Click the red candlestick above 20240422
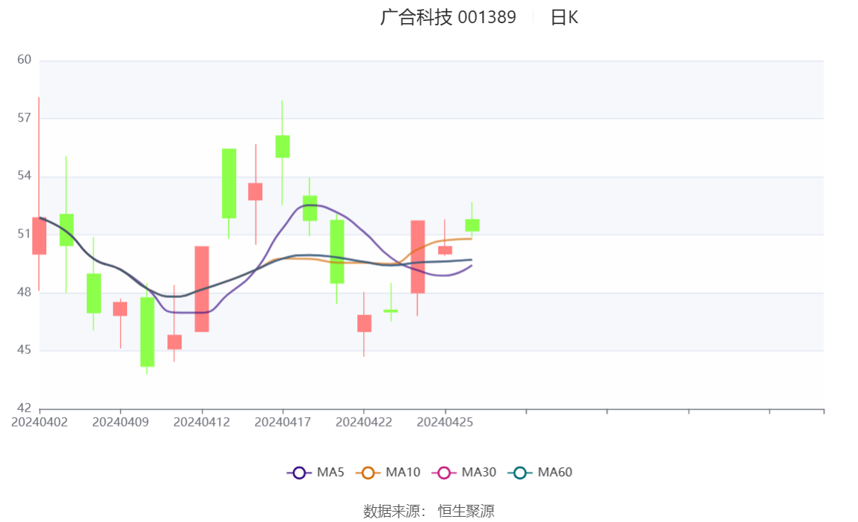 pyautogui.click(x=364, y=323)
